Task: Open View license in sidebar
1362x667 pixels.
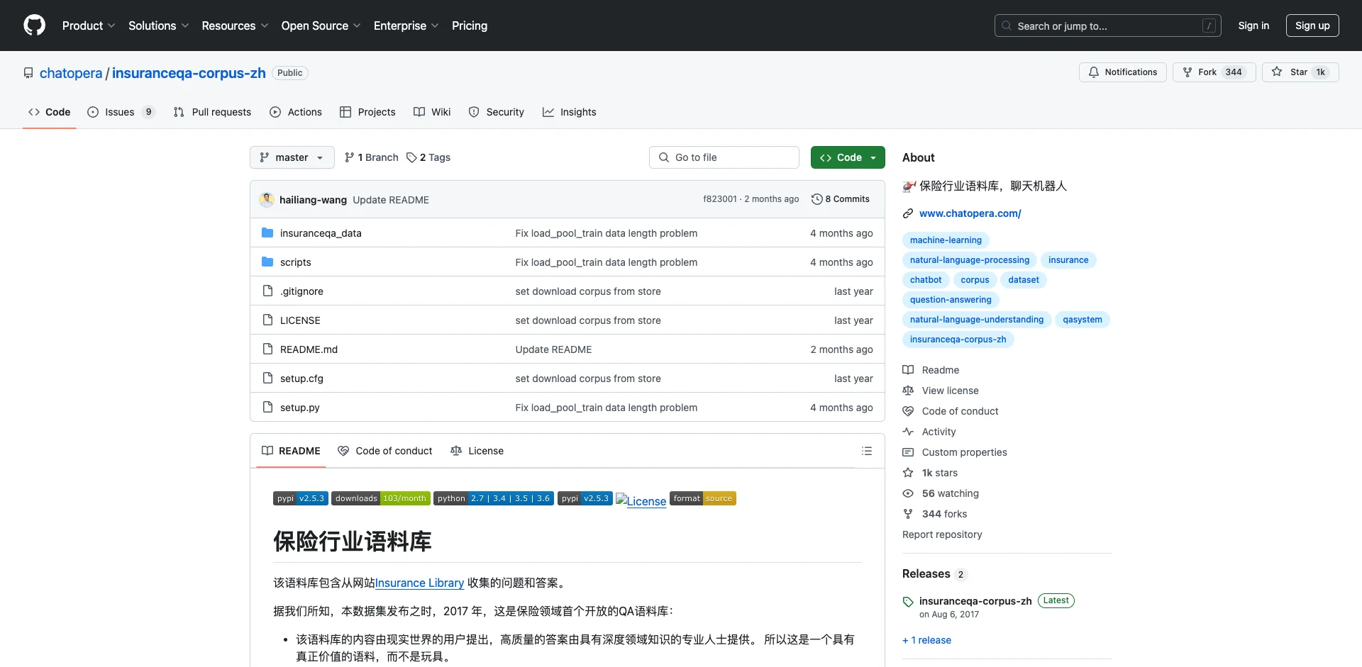Action: 941,391
